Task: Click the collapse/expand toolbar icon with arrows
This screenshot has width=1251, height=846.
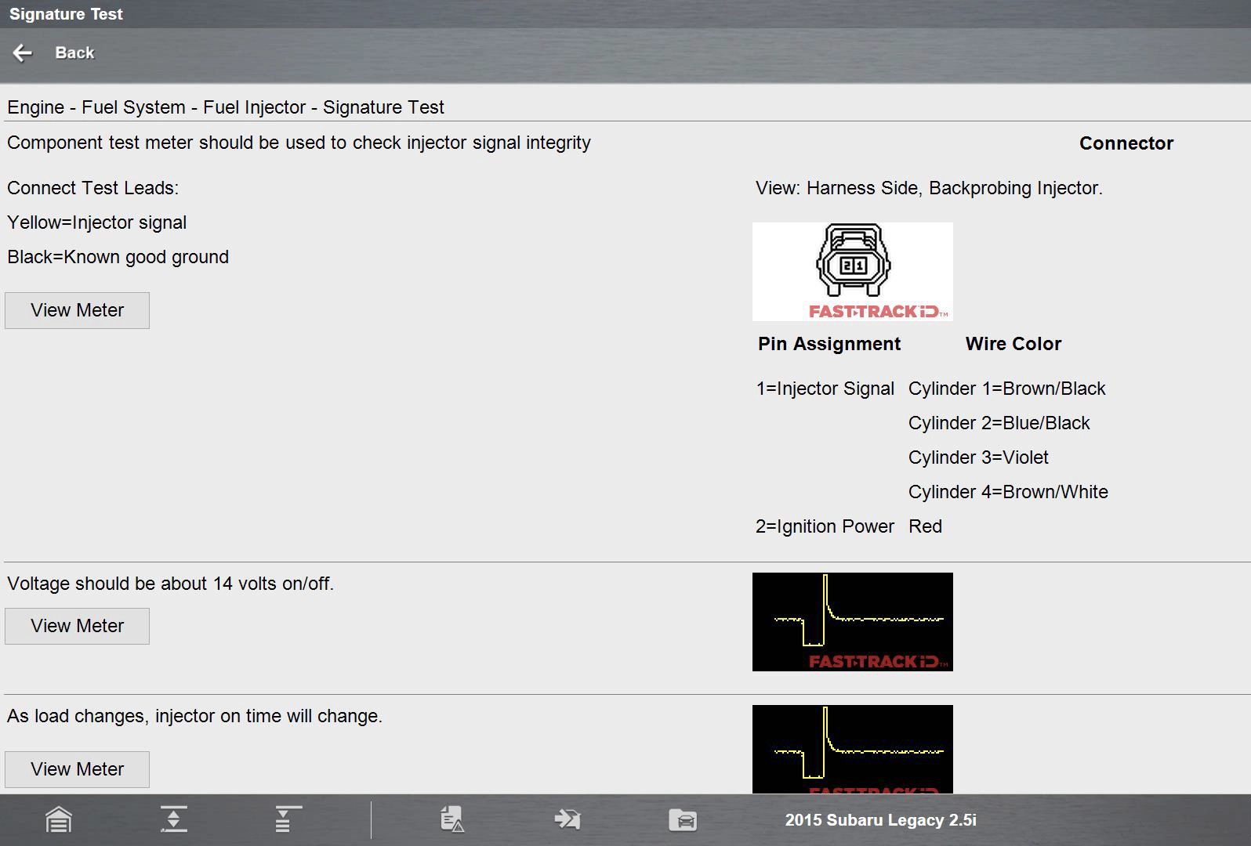Action: [173, 819]
